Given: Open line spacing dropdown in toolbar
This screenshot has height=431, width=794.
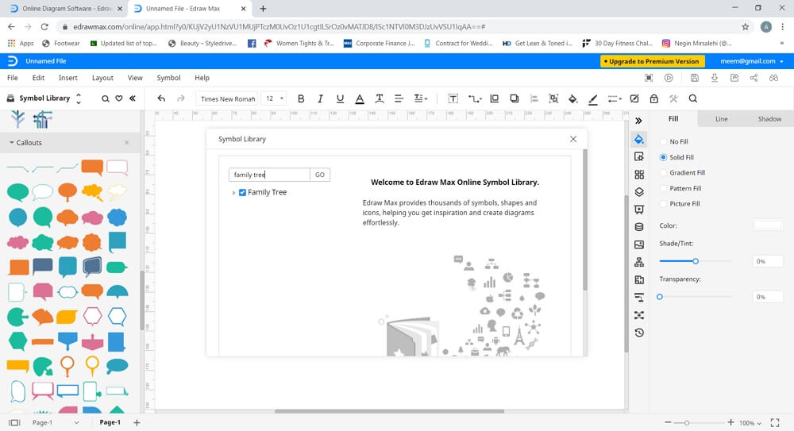Looking at the screenshot, I should coord(421,98).
